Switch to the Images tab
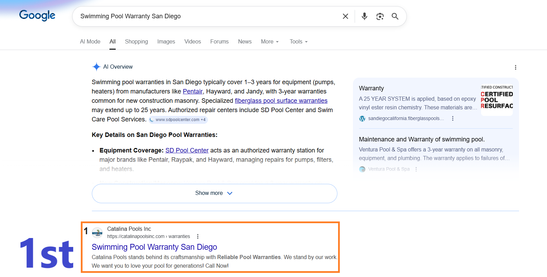The width and height of the screenshot is (547, 277). pos(166,41)
